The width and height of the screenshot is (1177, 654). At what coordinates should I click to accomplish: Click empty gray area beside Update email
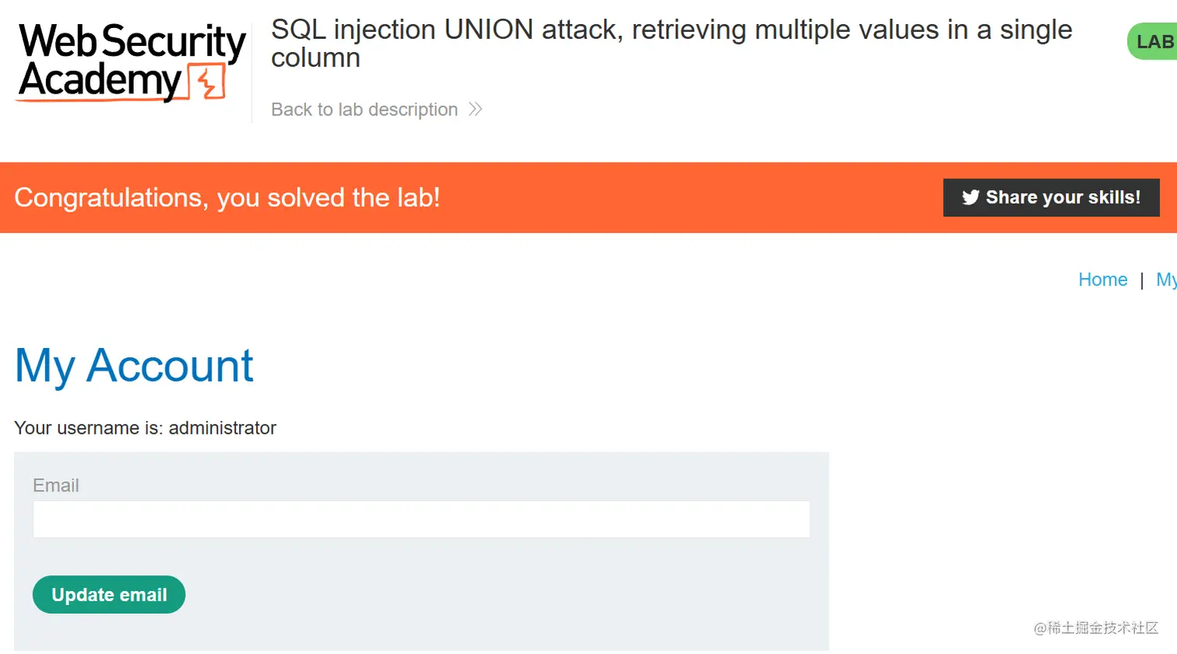pos(506,595)
